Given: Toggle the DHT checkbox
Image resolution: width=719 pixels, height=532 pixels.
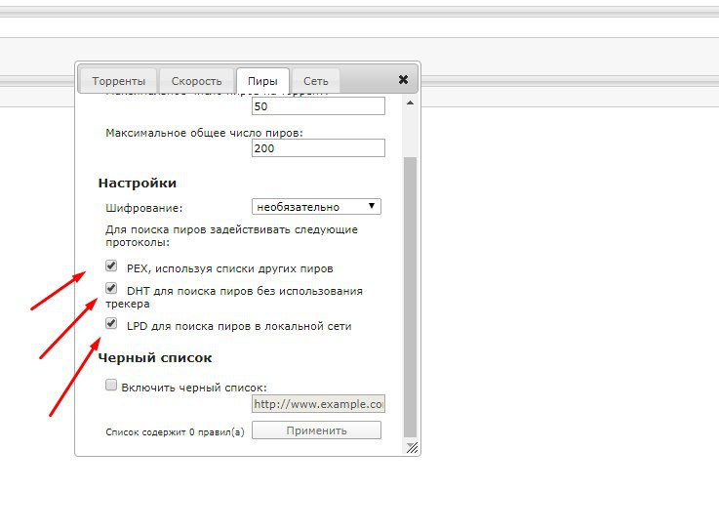Looking at the screenshot, I should [111, 288].
